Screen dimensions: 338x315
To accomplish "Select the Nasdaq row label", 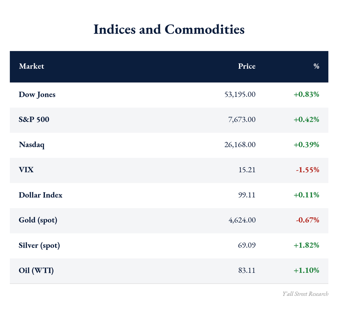I will pos(32,145).
